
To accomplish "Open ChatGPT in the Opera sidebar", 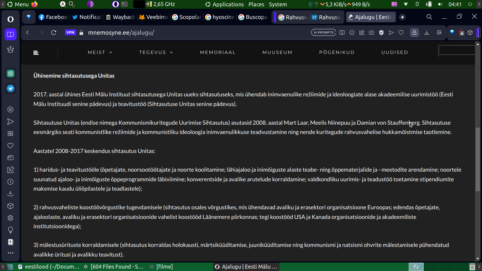I will pyautogui.click(x=11, y=73).
